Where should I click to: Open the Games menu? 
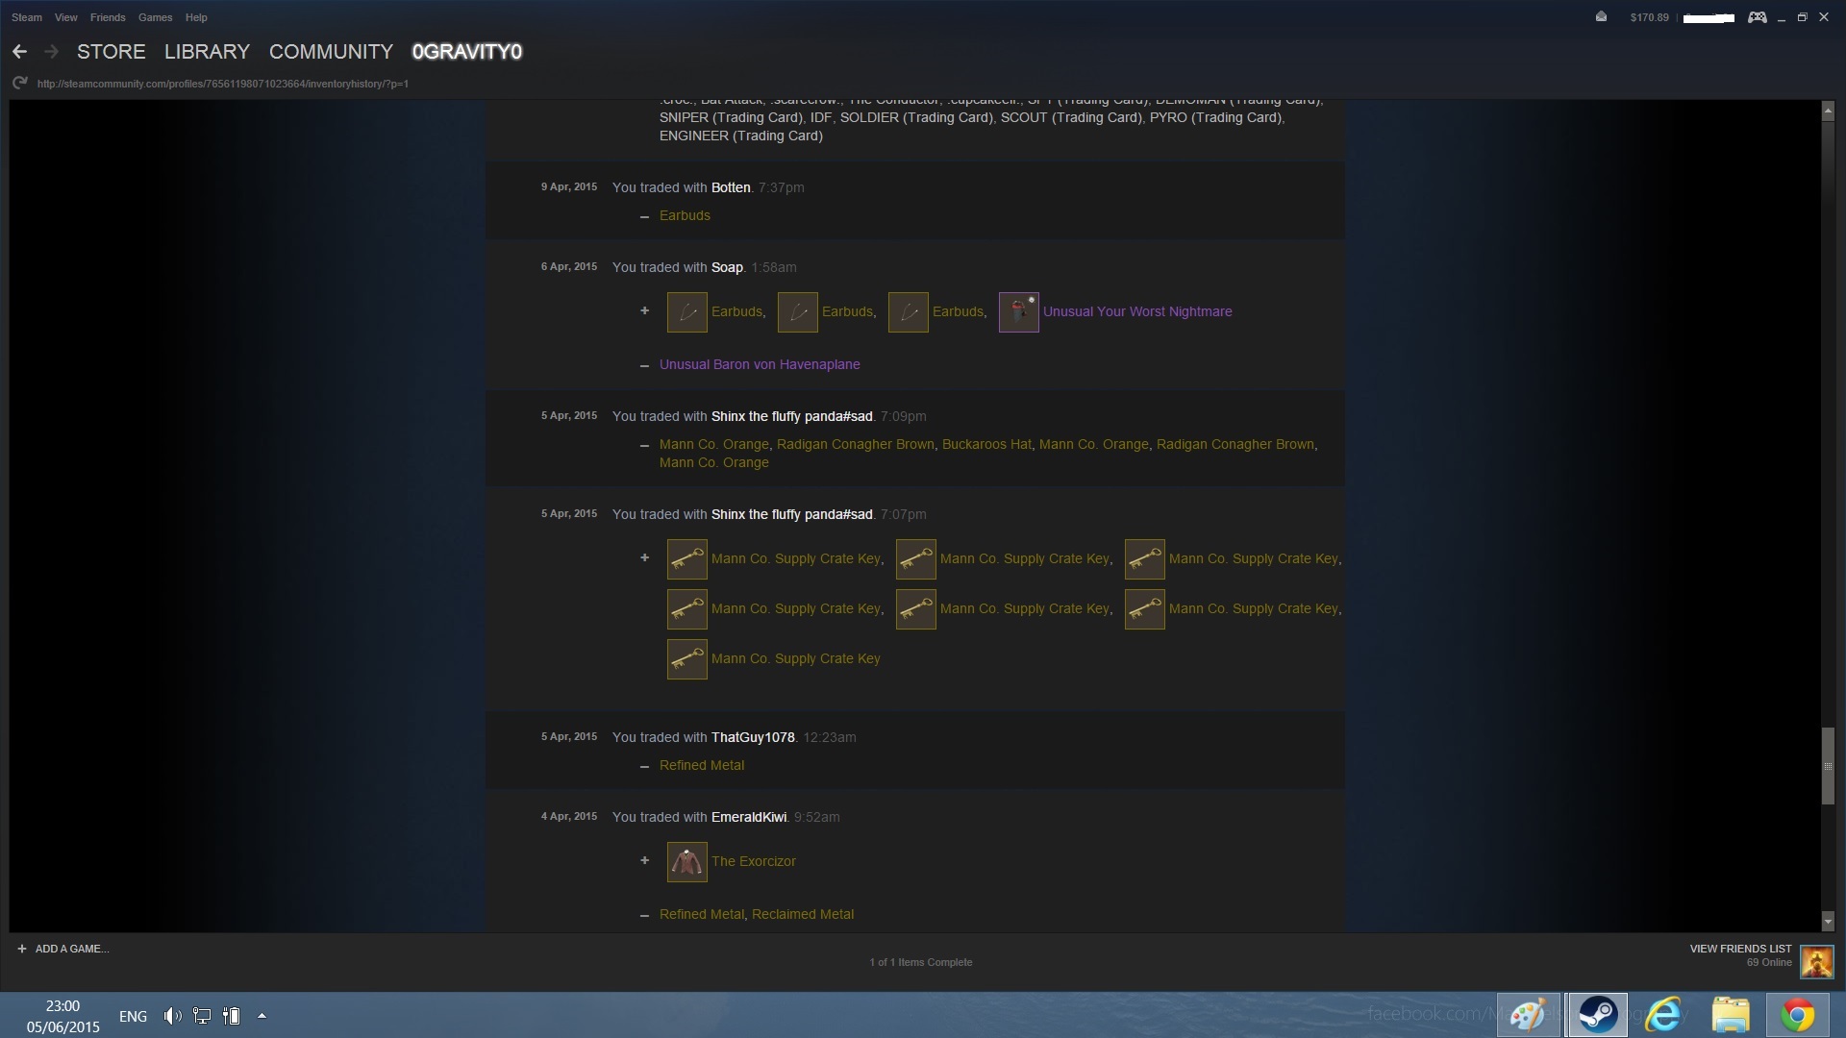(155, 17)
